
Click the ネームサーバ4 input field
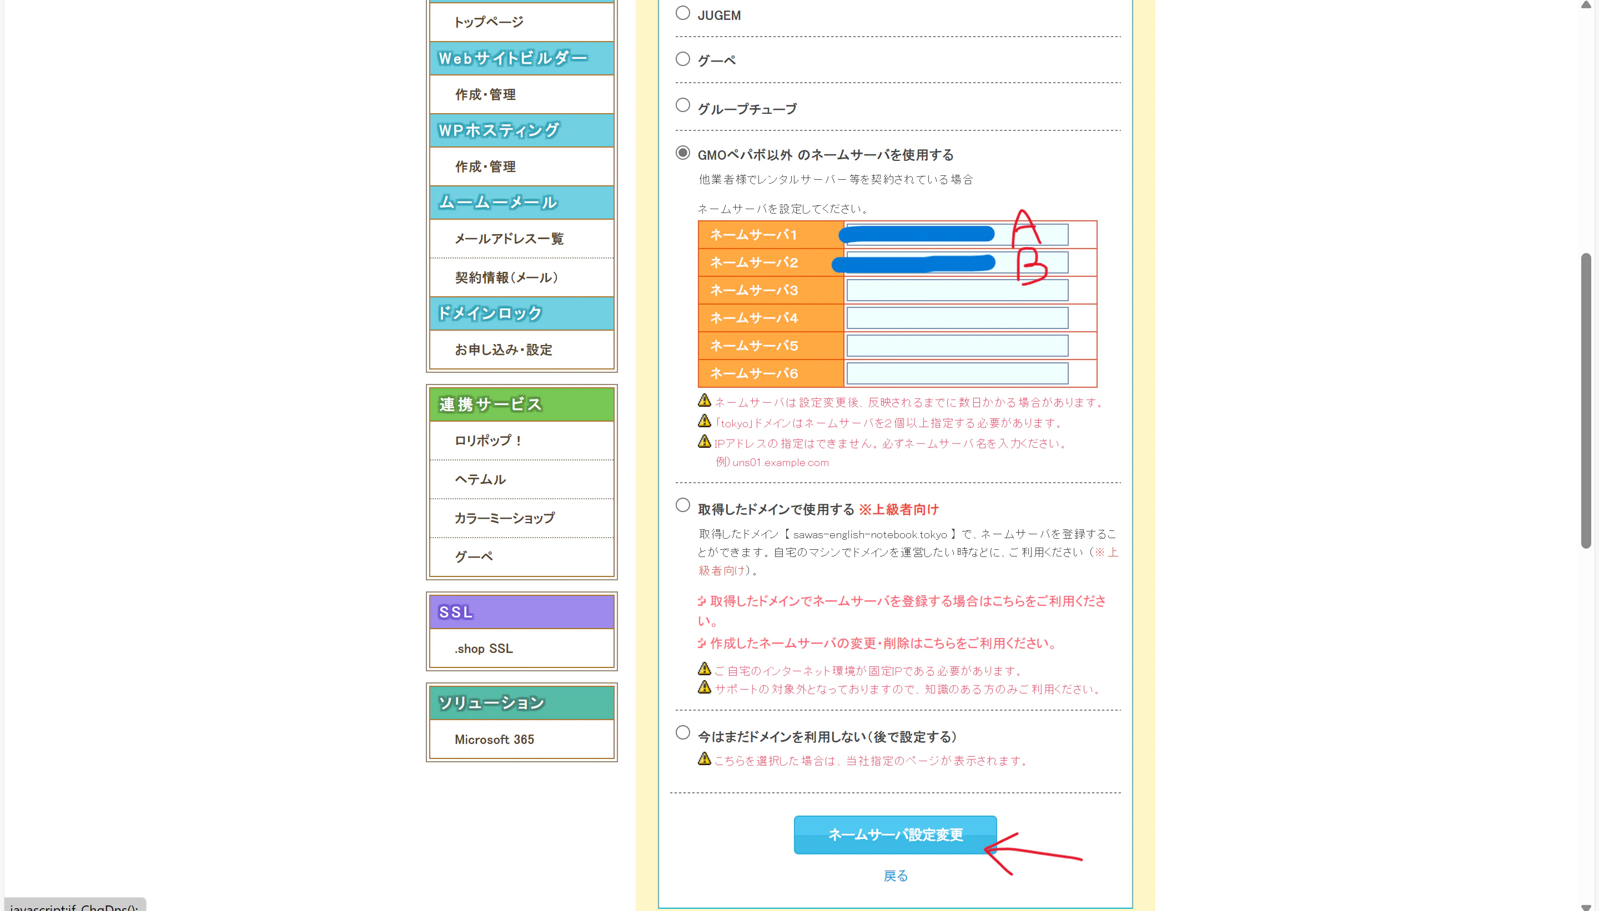pyautogui.click(x=957, y=318)
